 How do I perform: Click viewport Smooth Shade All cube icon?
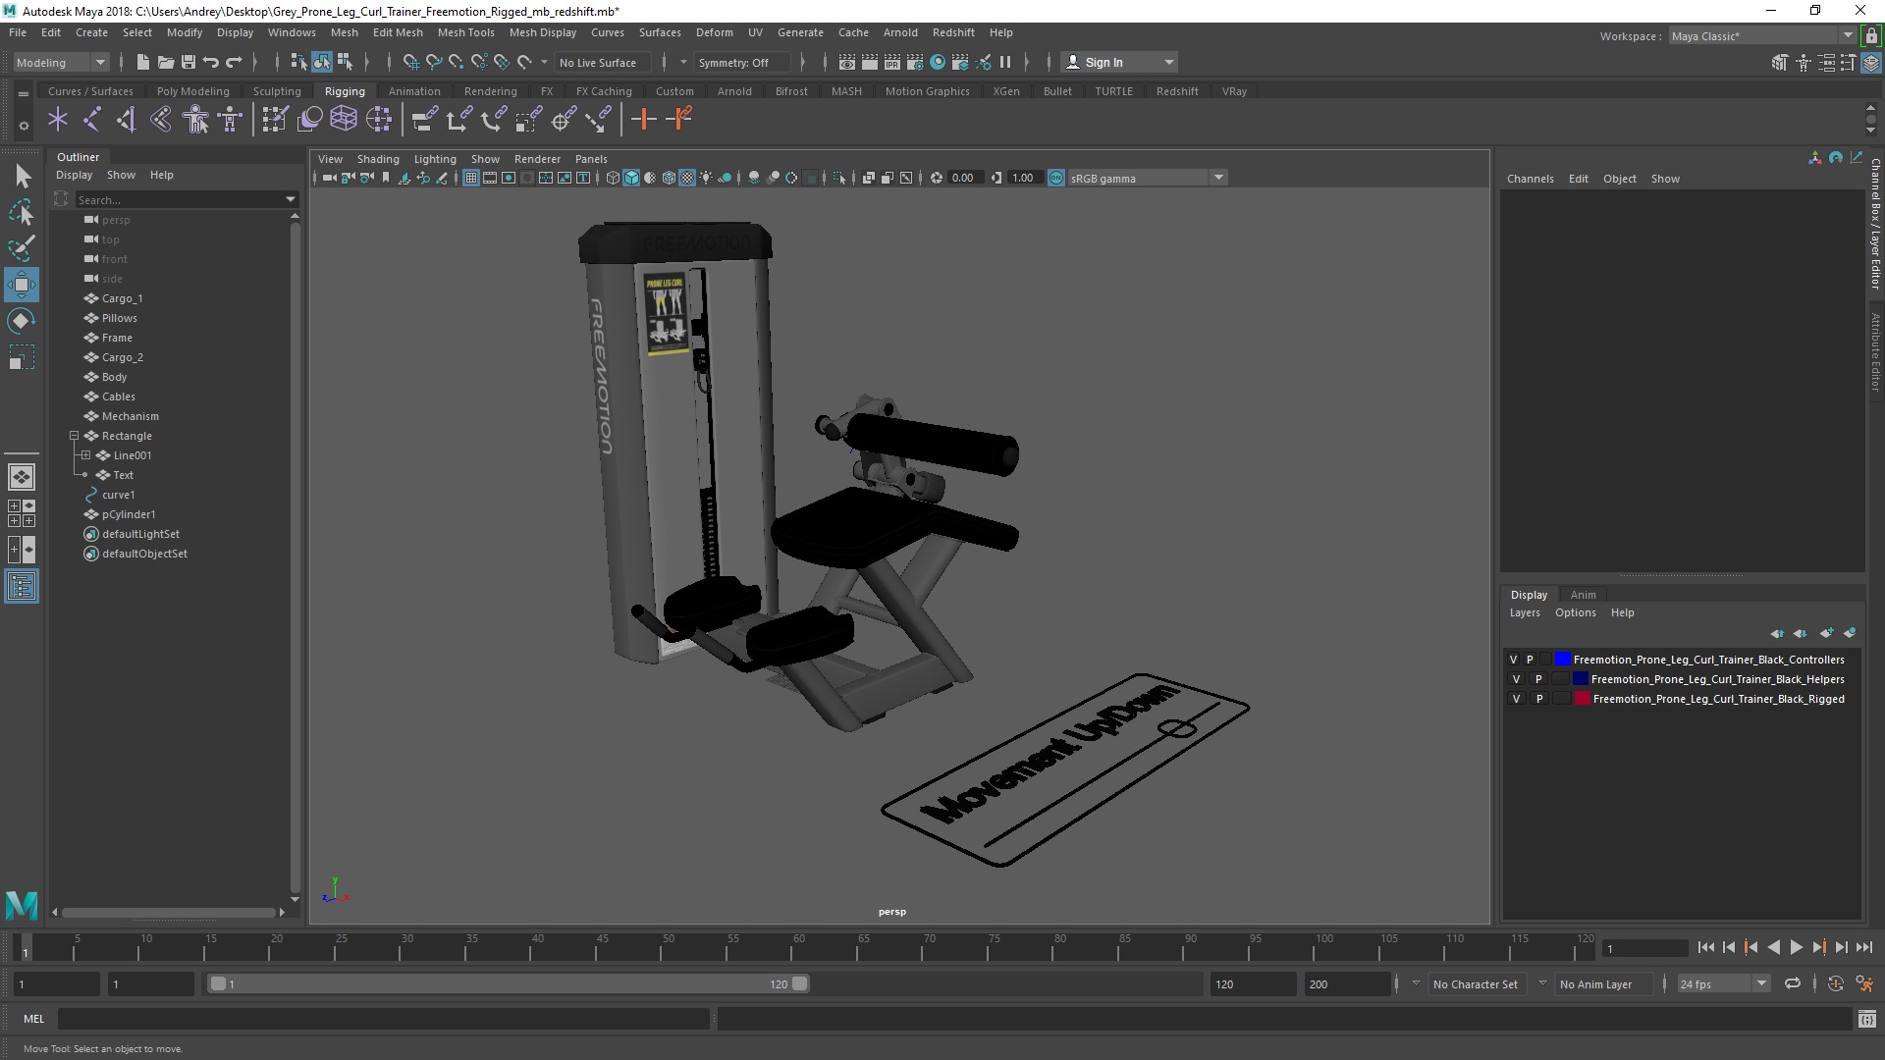(x=631, y=178)
